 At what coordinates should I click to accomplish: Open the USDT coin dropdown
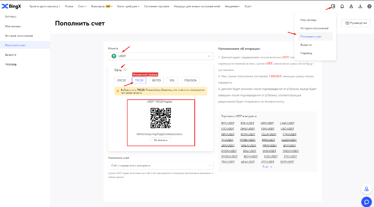[x=161, y=56]
